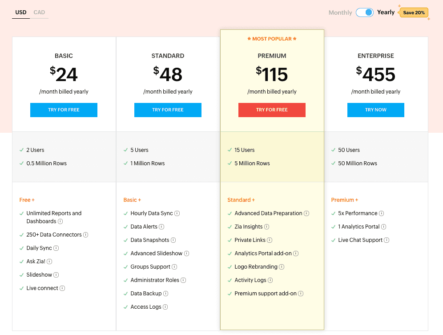Viewport: 443px width, 335px height.
Task: Select the USD currency tab
Action: (x=21, y=12)
